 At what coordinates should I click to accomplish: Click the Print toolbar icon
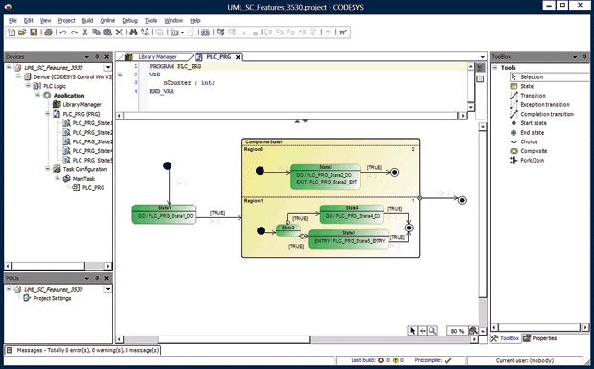(x=48, y=33)
